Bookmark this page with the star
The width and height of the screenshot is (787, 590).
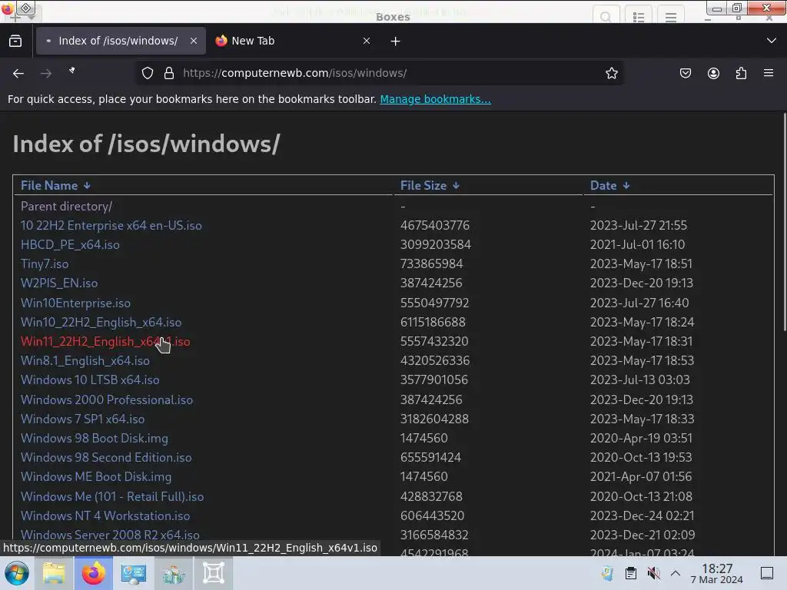611,73
